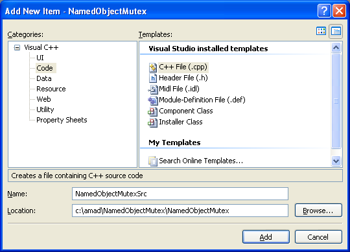Click the Add button

click(266, 237)
